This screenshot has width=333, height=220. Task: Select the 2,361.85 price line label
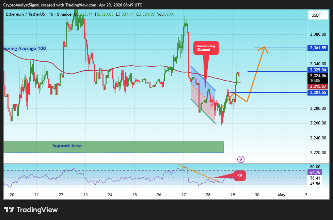318,48
